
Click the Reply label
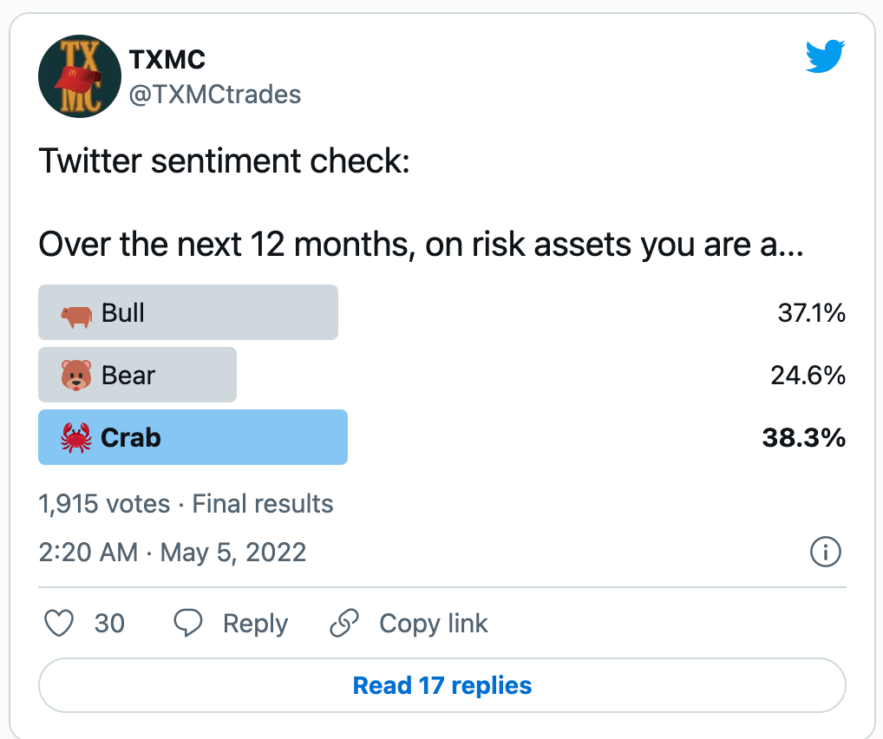click(255, 624)
